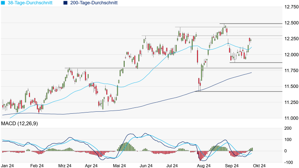
Task: Click the Mai 24 date label
Action: point(119,166)
